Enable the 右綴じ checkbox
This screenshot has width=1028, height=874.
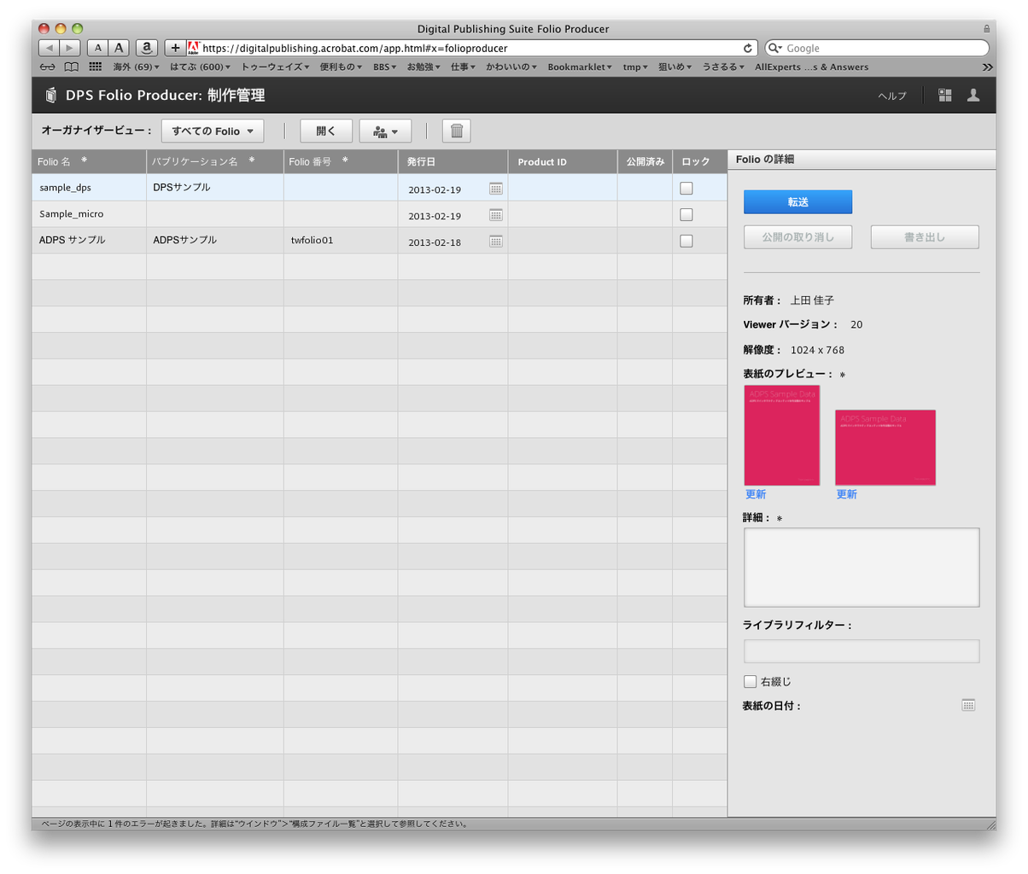point(750,681)
